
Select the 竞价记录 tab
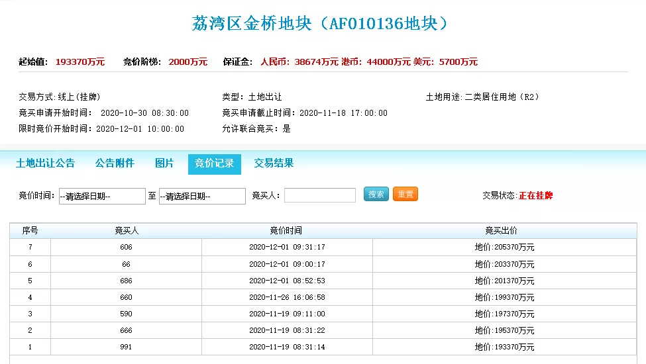click(214, 163)
